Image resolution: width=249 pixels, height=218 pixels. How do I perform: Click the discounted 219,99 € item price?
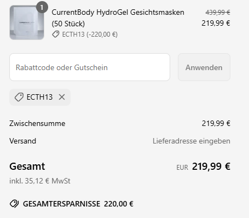click(216, 23)
